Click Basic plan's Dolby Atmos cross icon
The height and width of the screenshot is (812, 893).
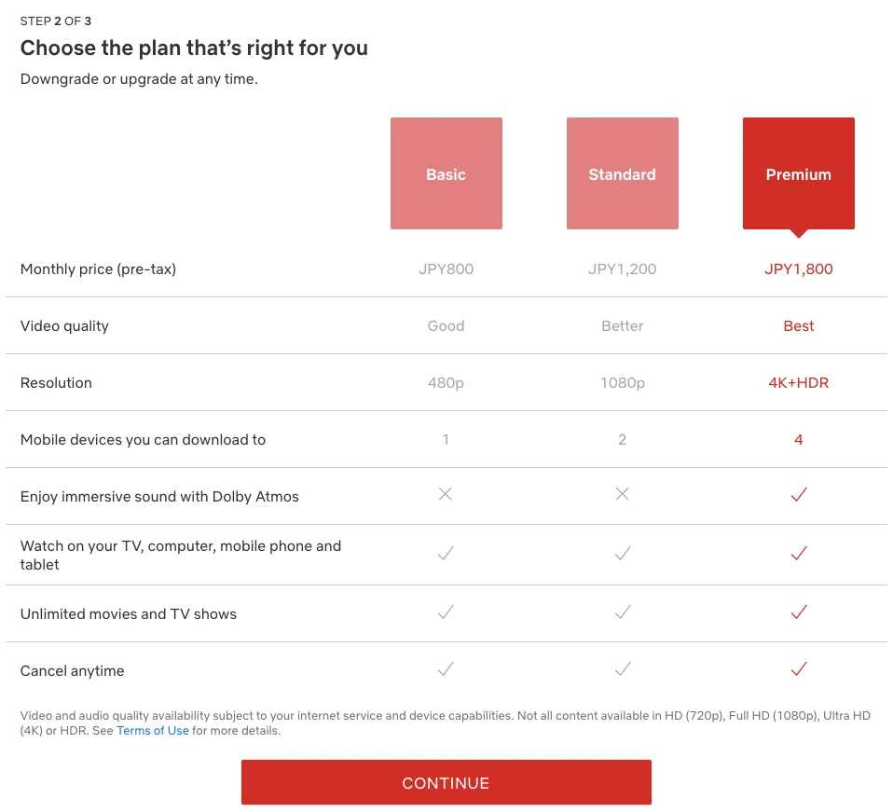(446, 494)
